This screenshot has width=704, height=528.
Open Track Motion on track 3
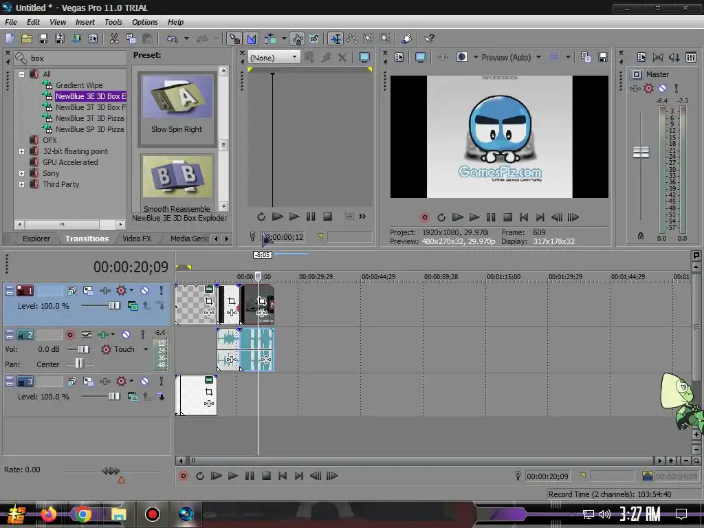coord(89,381)
